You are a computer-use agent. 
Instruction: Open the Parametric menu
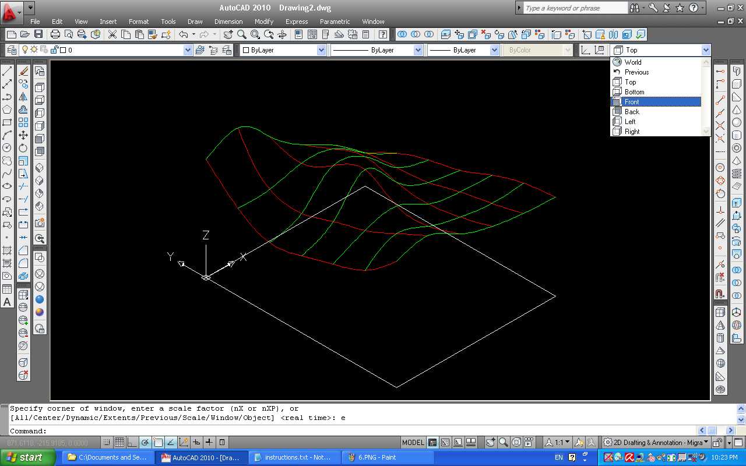[x=335, y=22]
